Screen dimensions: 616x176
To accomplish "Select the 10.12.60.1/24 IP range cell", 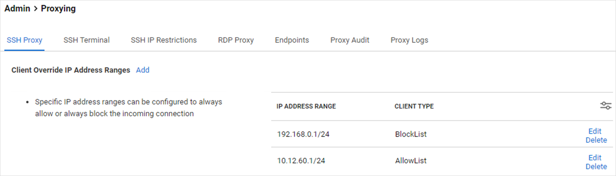I will point(301,161).
